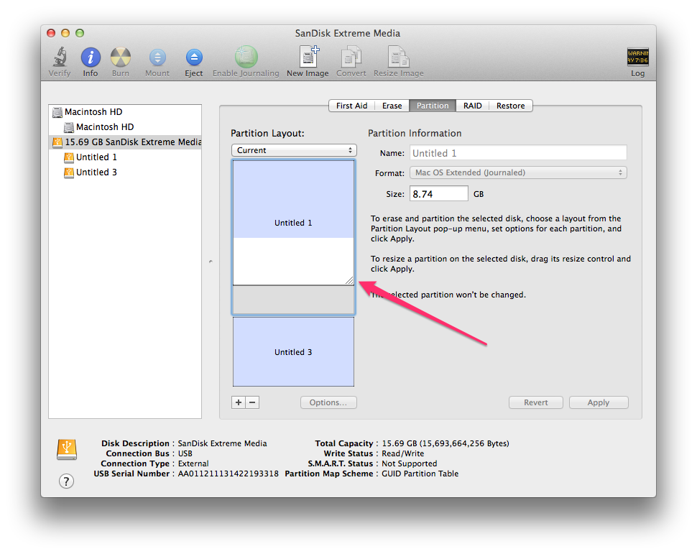Screen dimensions: 697x554
Task: Click the Resize Image toolbar icon
Action: [398, 57]
